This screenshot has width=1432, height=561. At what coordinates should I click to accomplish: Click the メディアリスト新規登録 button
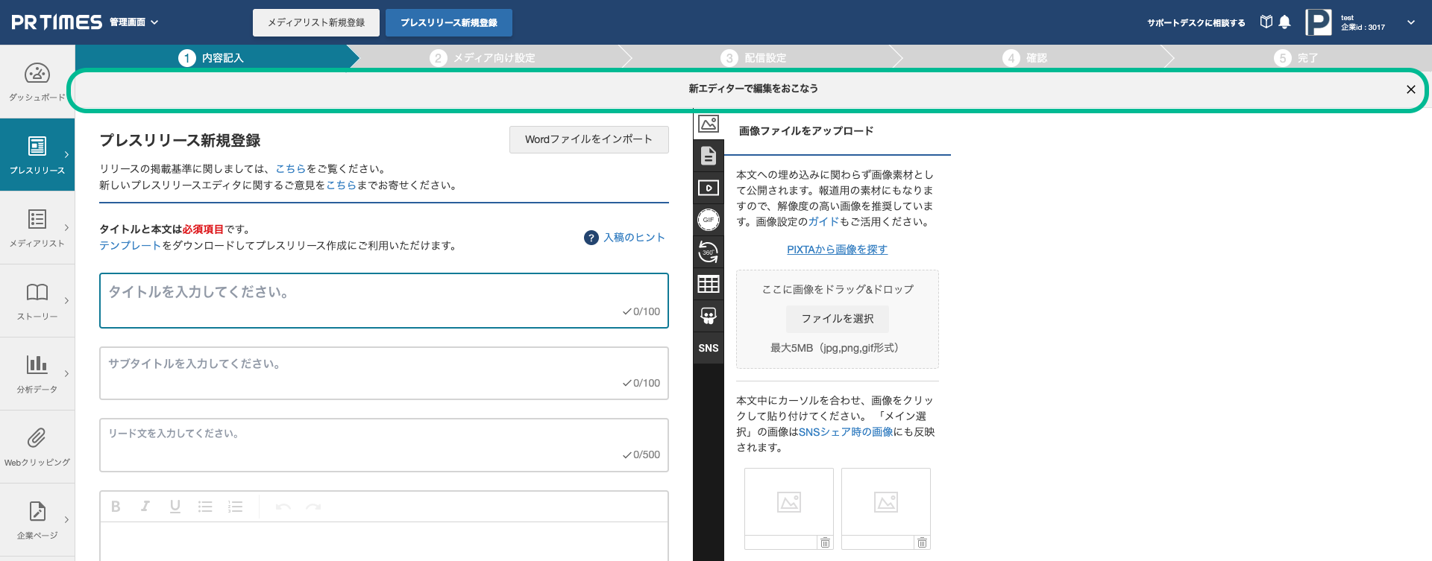316,22
